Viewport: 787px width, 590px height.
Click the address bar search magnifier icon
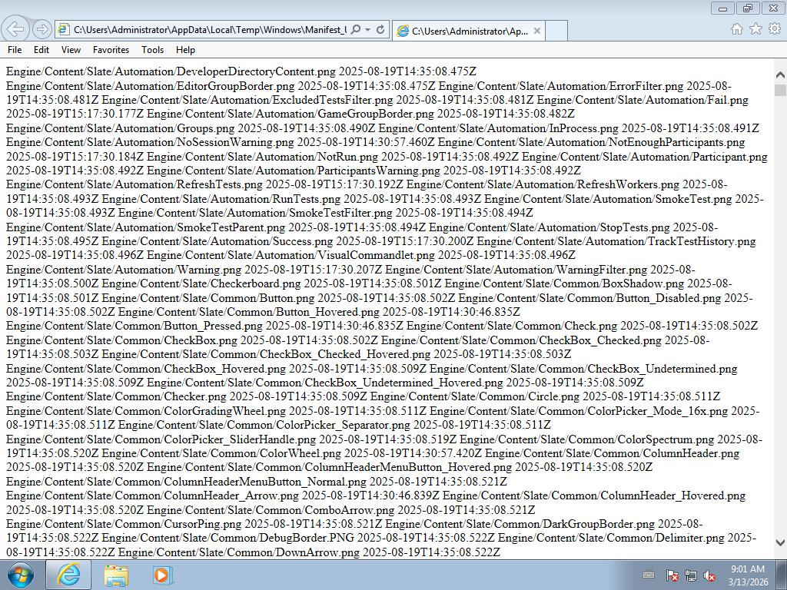coord(356,30)
